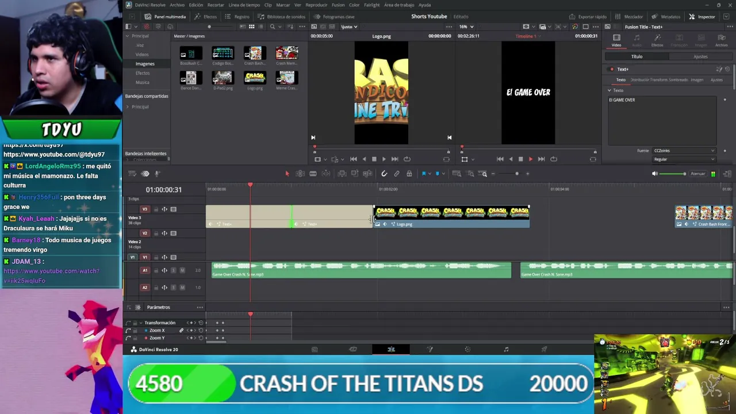Viewport: 736px width, 414px height.
Task: Click the media pool search magnifier icon
Action: click(x=273, y=26)
